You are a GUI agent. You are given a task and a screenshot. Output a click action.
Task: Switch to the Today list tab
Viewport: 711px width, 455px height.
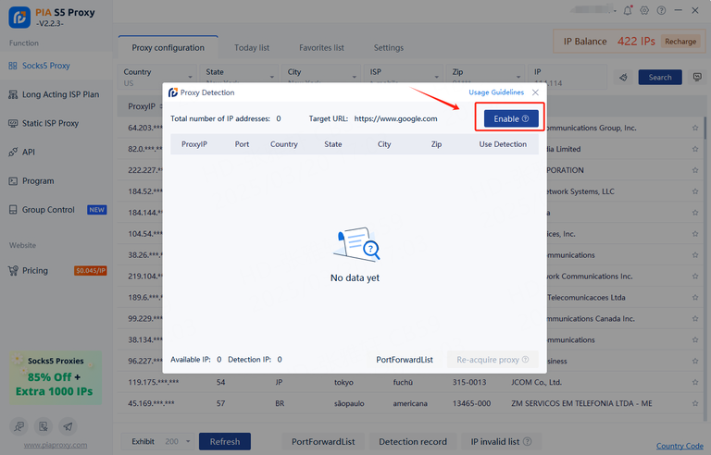(252, 48)
